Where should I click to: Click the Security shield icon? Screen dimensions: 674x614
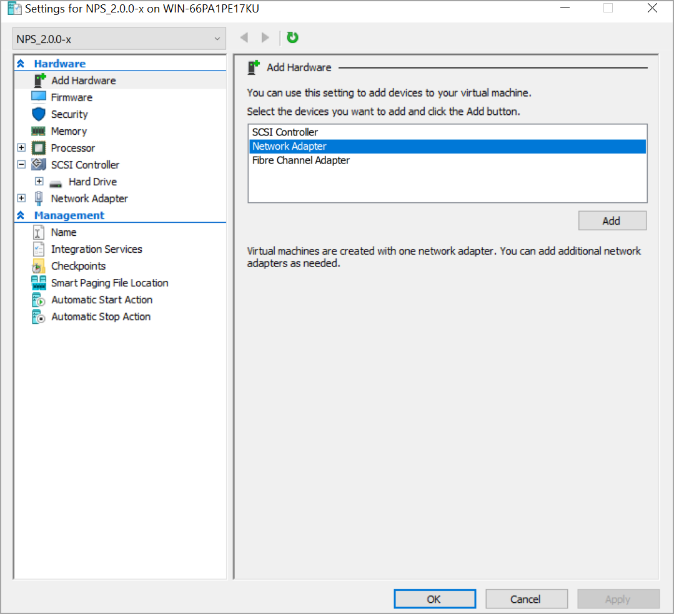tap(39, 114)
